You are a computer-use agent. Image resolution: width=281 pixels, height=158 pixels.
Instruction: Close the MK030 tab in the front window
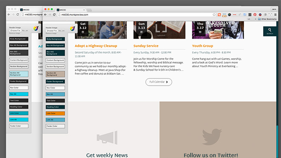84,10
